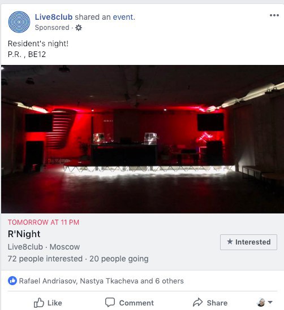View Rafael Andriasov's profile from likes

[x=48, y=281]
